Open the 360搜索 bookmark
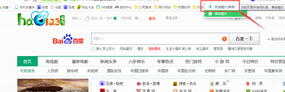The width and height of the screenshot is (285, 92). (x=104, y=7)
